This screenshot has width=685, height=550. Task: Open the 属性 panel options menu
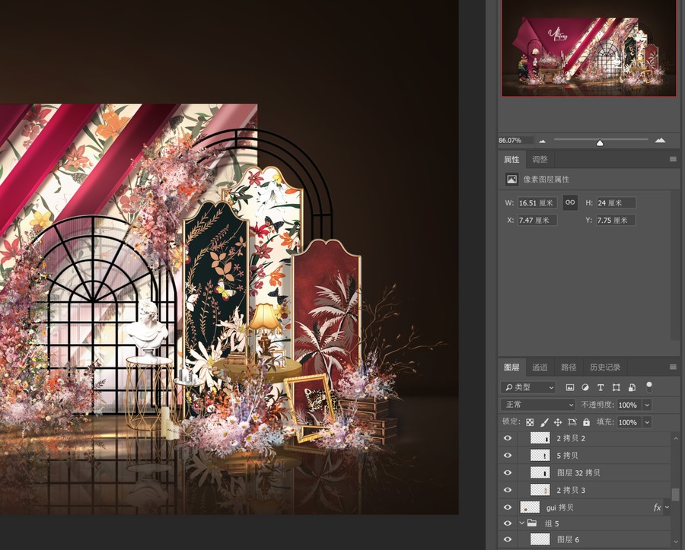point(673,159)
